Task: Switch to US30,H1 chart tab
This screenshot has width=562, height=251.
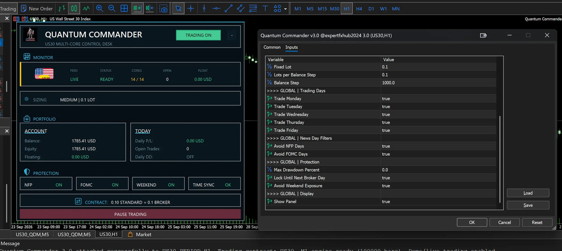Action: 109,234
